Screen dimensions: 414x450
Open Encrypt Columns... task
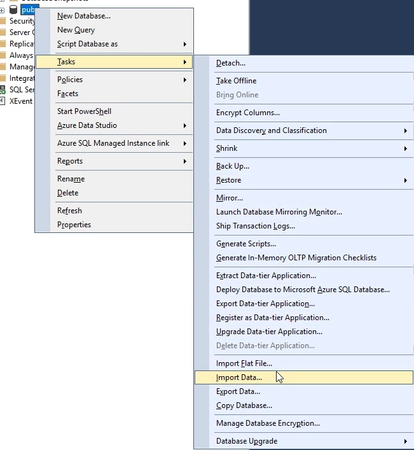248,113
